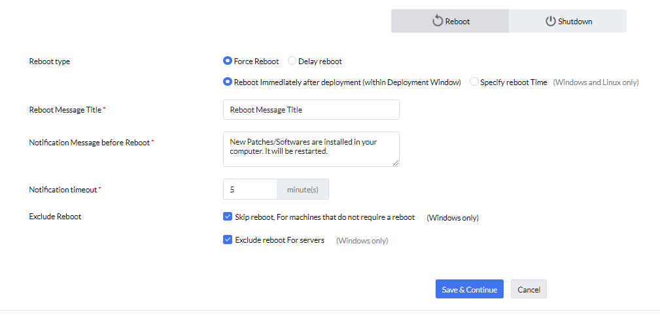Choose the Delay reboot option
Viewport: 660px width, 320px height.
pyautogui.click(x=292, y=62)
